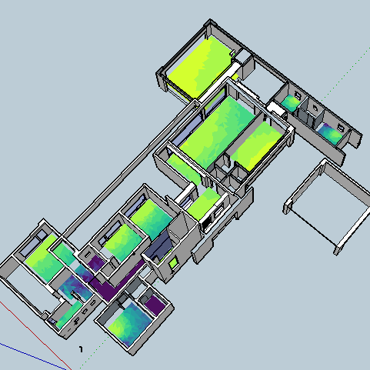This screenshot has width=370, height=370.
Task: Click the small teal floor in upper-right room
Action: pos(291,103)
